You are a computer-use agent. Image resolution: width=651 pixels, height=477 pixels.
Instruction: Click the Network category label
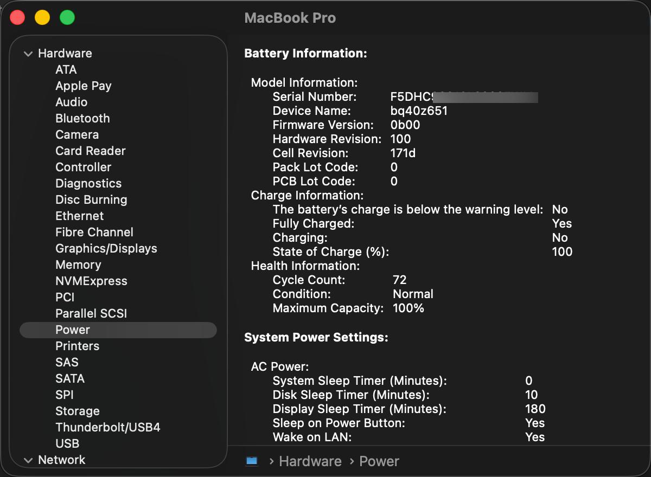62,460
